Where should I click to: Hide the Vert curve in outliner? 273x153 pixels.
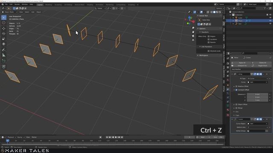pyautogui.click(x=270, y=24)
